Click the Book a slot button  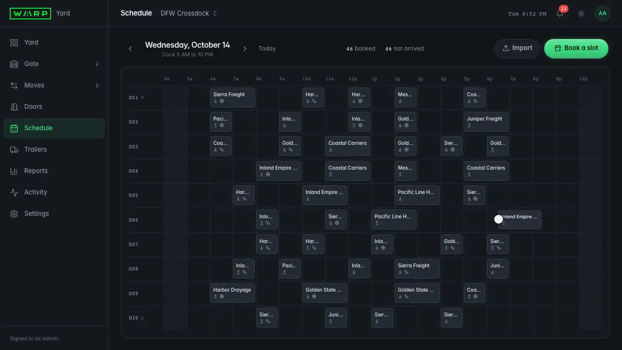click(576, 48)
